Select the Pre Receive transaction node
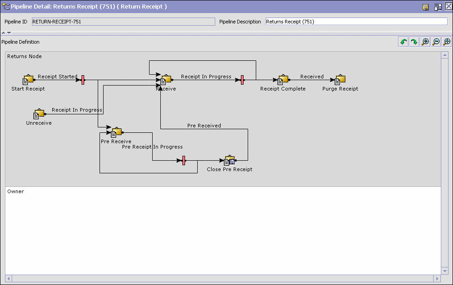 pos(117,132)
